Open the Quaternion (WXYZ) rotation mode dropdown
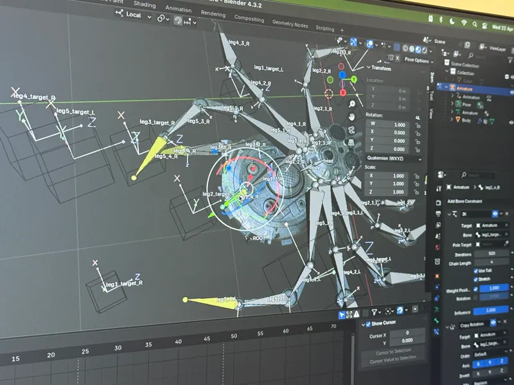This screenshot has height=385, width=514. tap(394, 158)
